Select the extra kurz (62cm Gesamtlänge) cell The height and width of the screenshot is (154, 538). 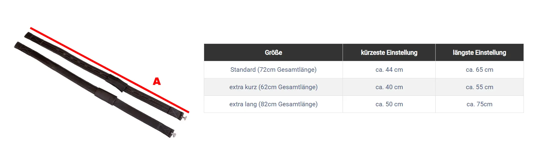273,87
